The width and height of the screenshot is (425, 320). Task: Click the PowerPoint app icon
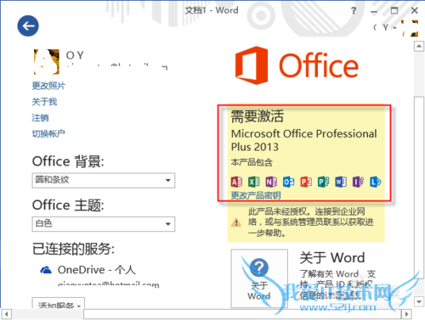pos(306,182)
